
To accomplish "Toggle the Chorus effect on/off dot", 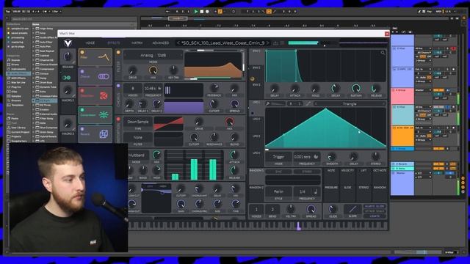I will click(82, 72).
